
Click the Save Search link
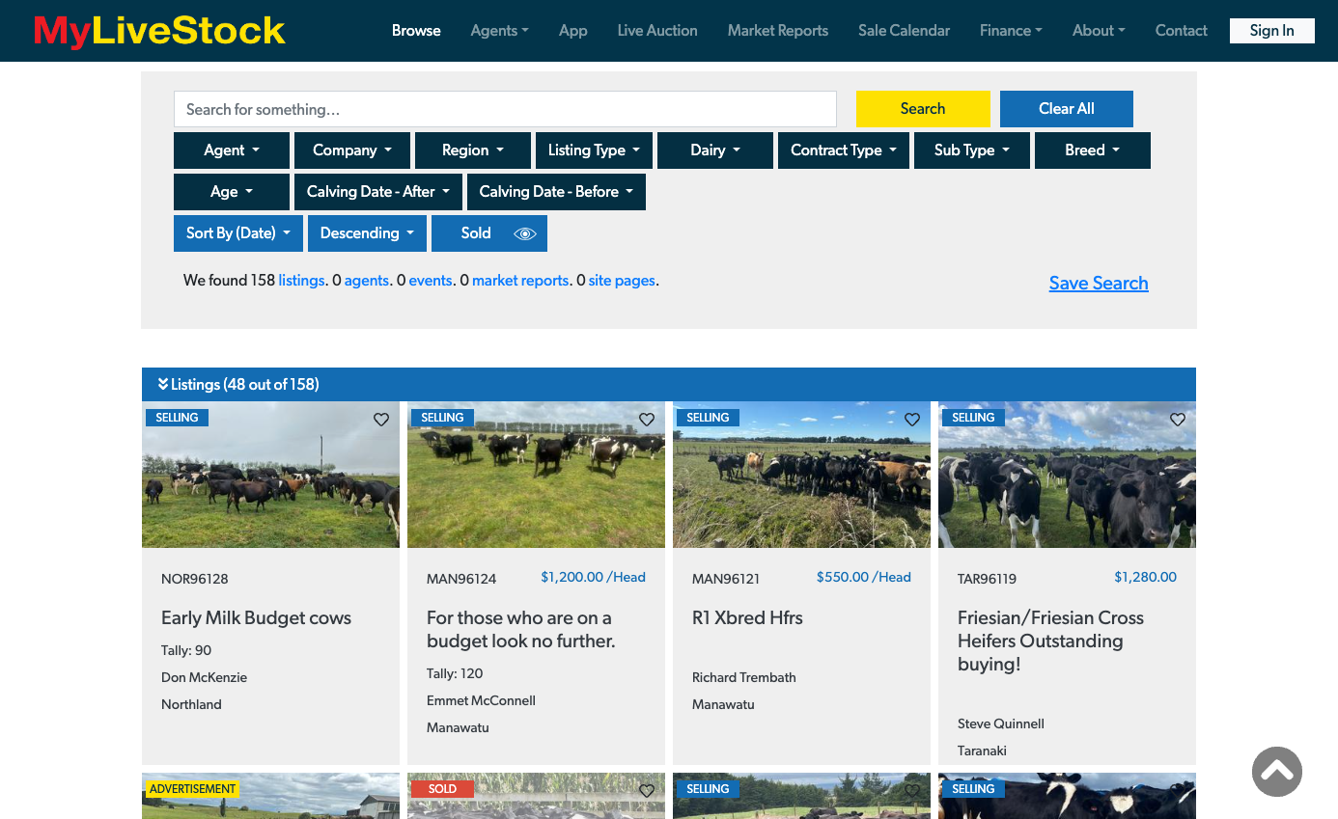(x=1098, y=283)
